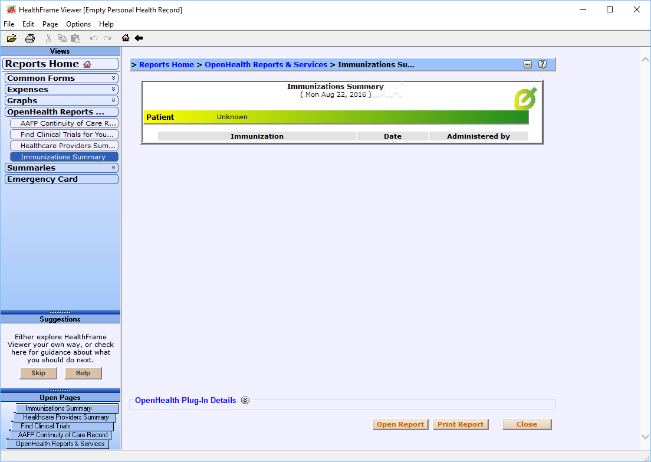Click the breadcrumb options ellipsis icon
651x462 pixels.
[x=528, y=64]
